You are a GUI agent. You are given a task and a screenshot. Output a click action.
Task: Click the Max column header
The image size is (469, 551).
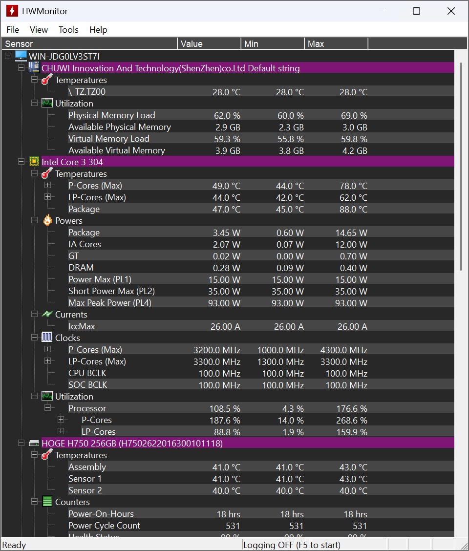coord(336,43)
